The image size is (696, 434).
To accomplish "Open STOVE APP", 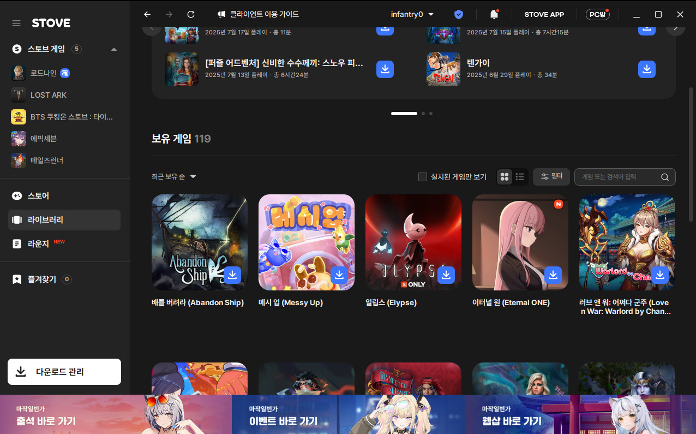I will pyautogui.click(x=544, y=14).
